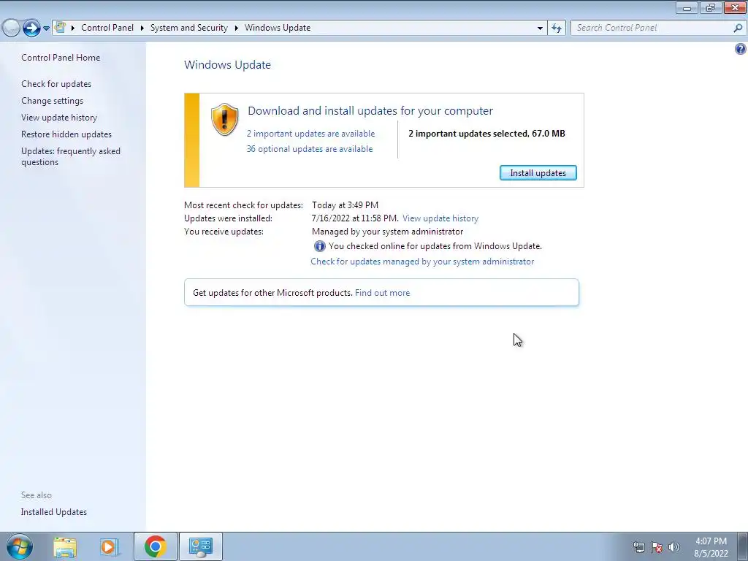
Task: Open the Control Panel breadcrumb
Action: coord(107,28)
